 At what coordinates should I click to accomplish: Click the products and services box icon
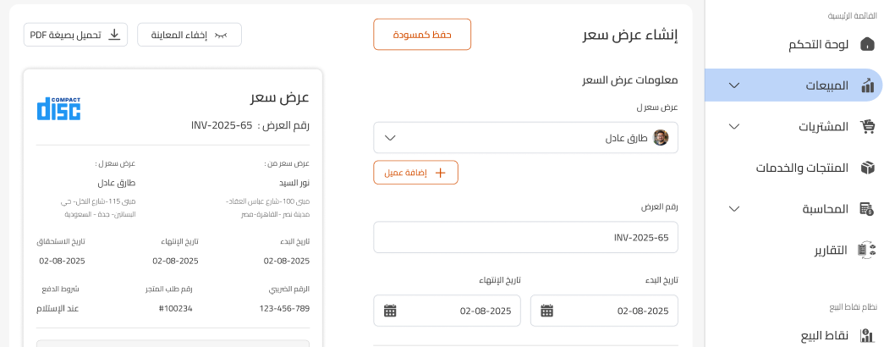[x=868, y=168]
